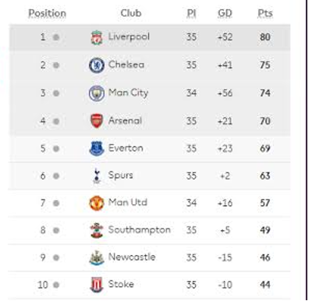Open the Liverpool team name link
Screen dimensions: 312x301
[129, 37]
